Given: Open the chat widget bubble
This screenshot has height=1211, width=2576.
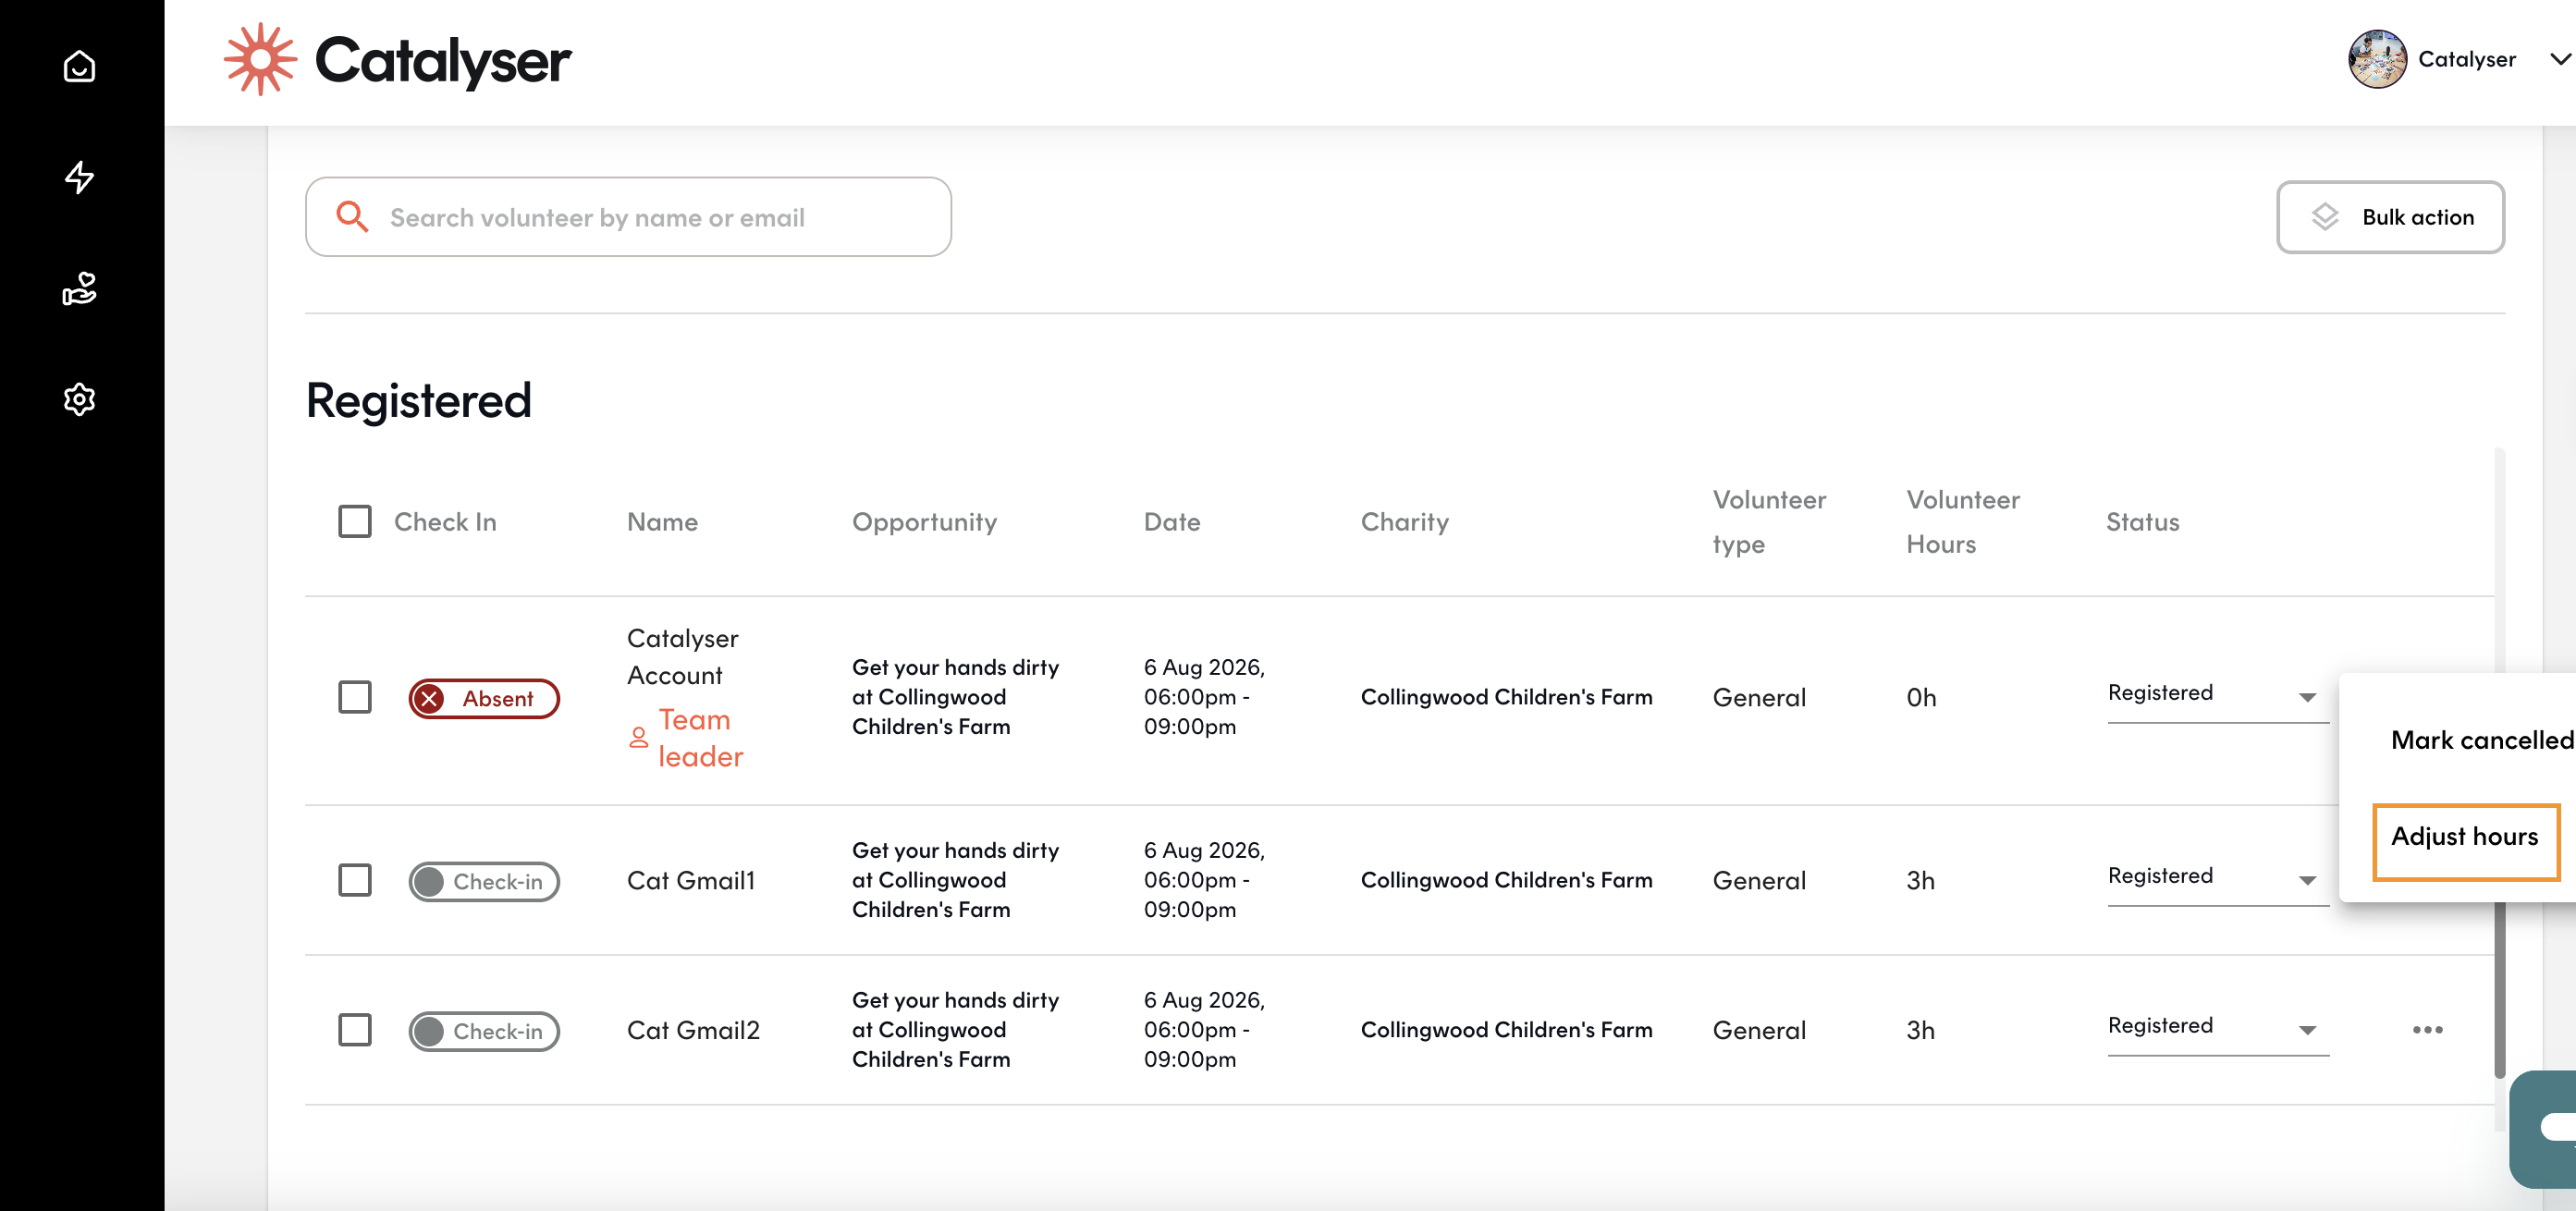Looking at the screenshot, I should pos(2544,1128).
